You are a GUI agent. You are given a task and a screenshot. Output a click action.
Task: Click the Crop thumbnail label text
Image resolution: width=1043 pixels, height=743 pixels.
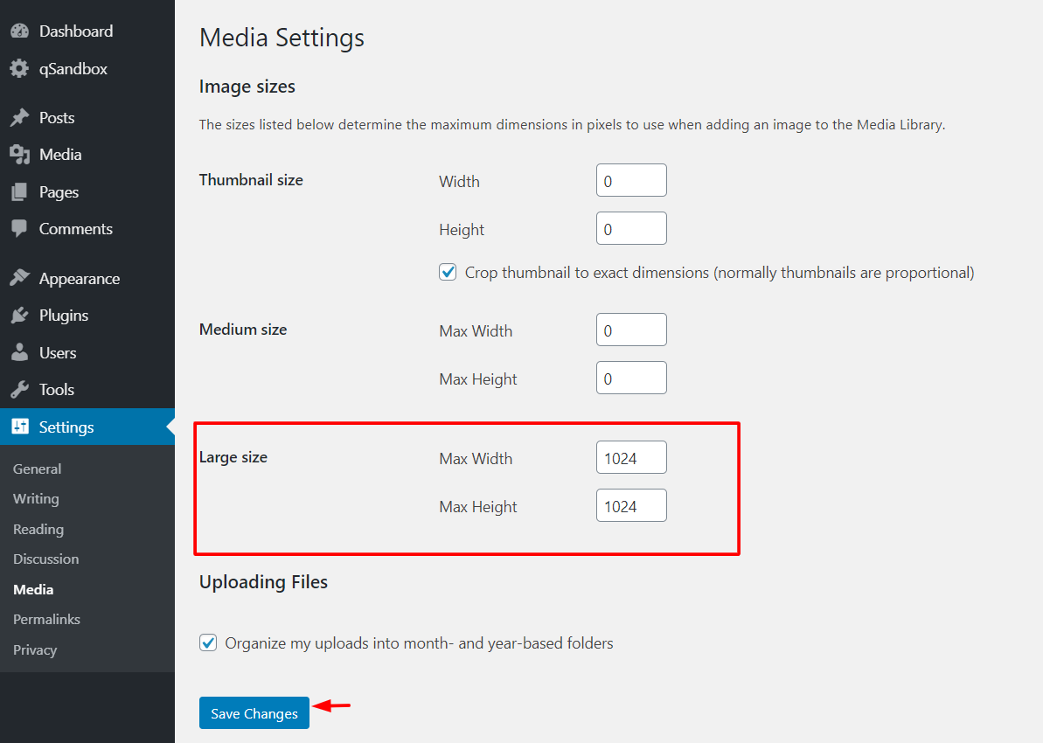click(x=720, y=273)
